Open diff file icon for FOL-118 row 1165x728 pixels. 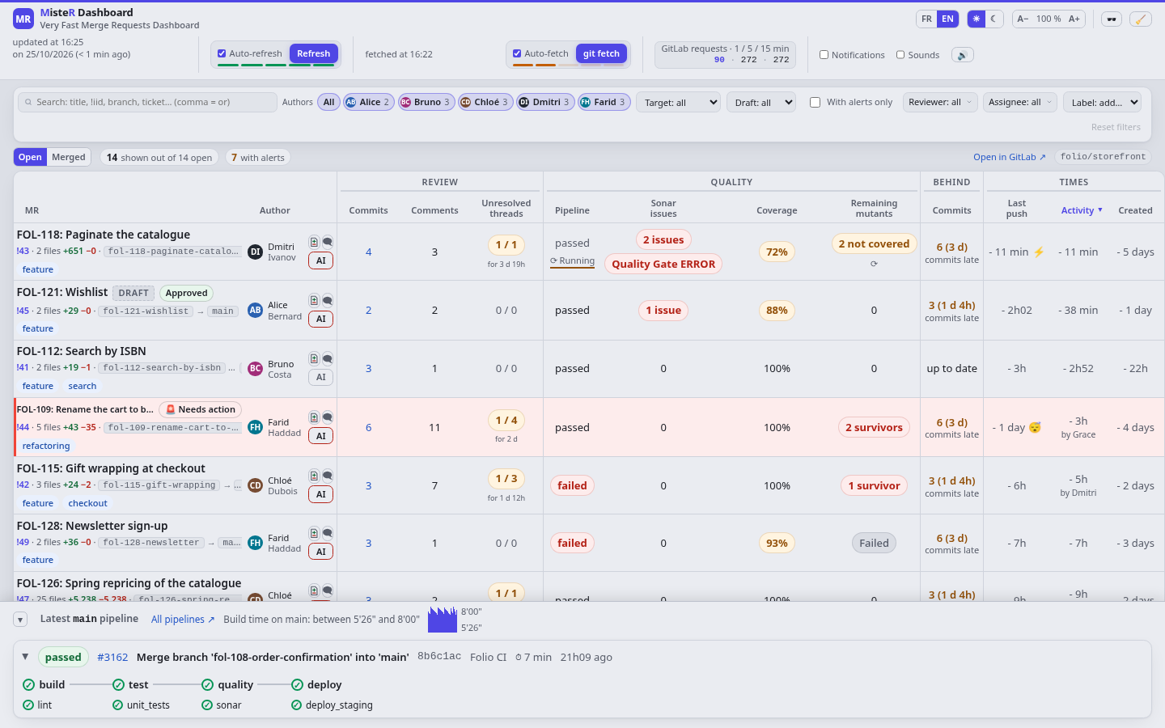[314, 242]
